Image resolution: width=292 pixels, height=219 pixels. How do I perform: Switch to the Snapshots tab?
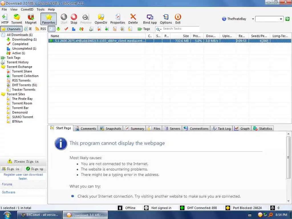click(111, 129)
